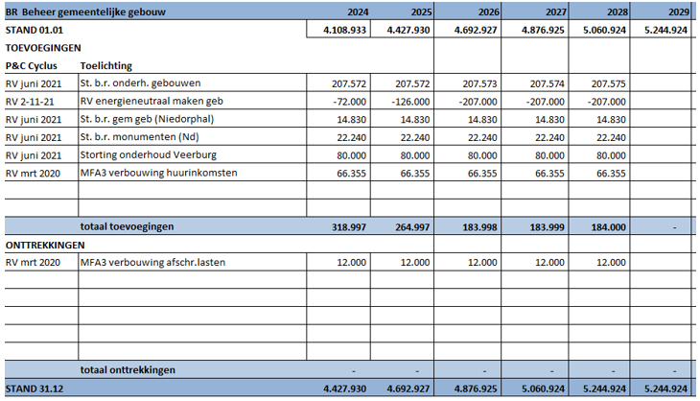Click the 'ONTTREKKINGEN' section heading
Image resolution: width=700 pixels, height=401 pixels.
(44, 244)
